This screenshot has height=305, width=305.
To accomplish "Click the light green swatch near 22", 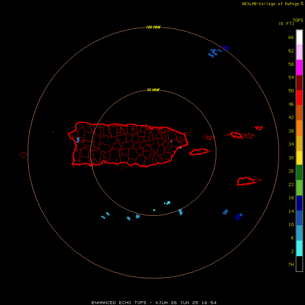I will tap(299, 188).
